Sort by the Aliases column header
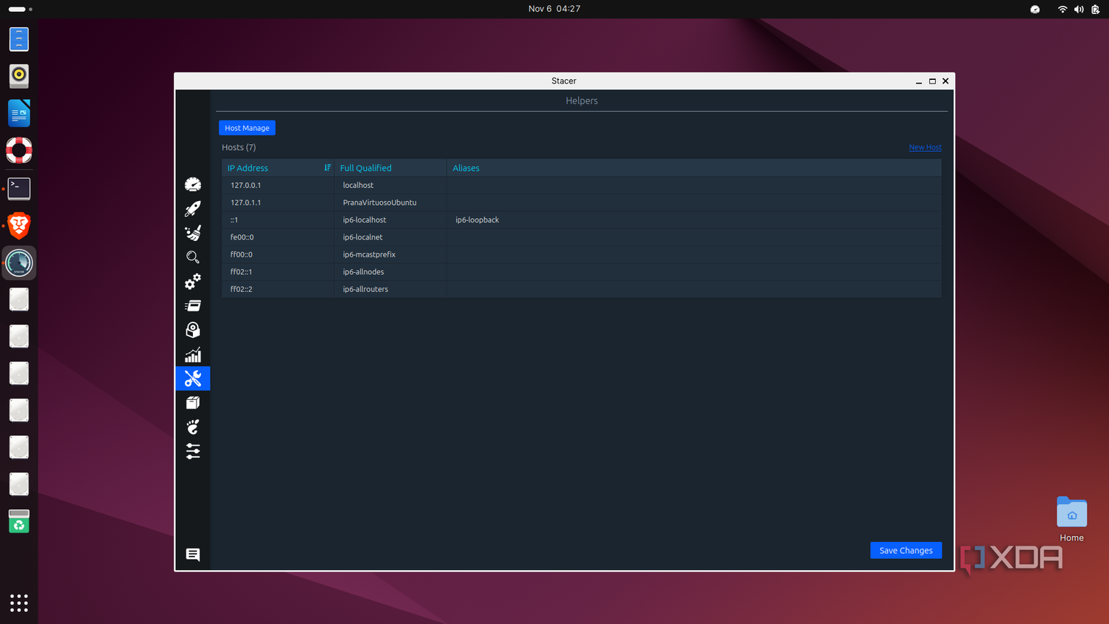This screenshot has height=624, width=1109. [693, 168]
